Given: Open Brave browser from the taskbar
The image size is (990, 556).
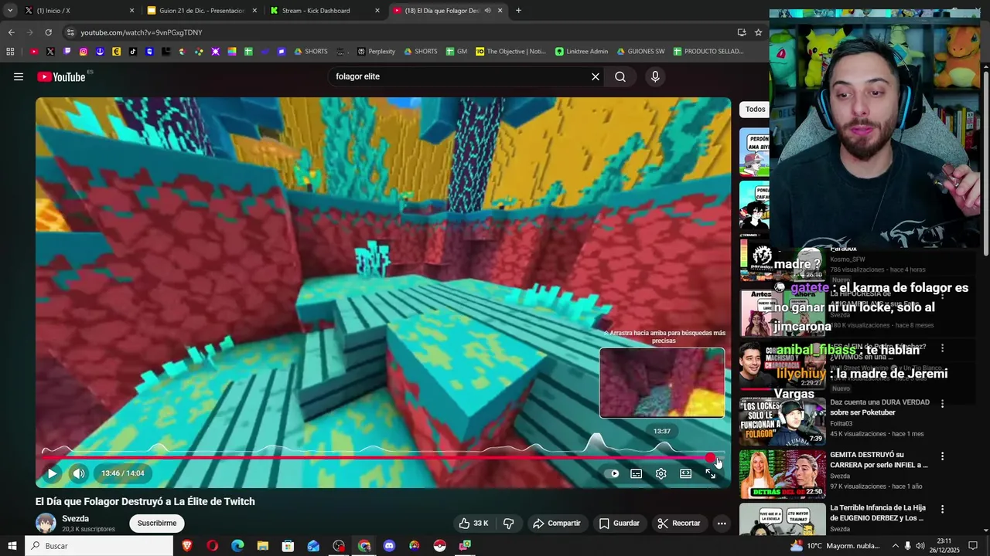Looking at the screenshot, I should click(186, 546).
